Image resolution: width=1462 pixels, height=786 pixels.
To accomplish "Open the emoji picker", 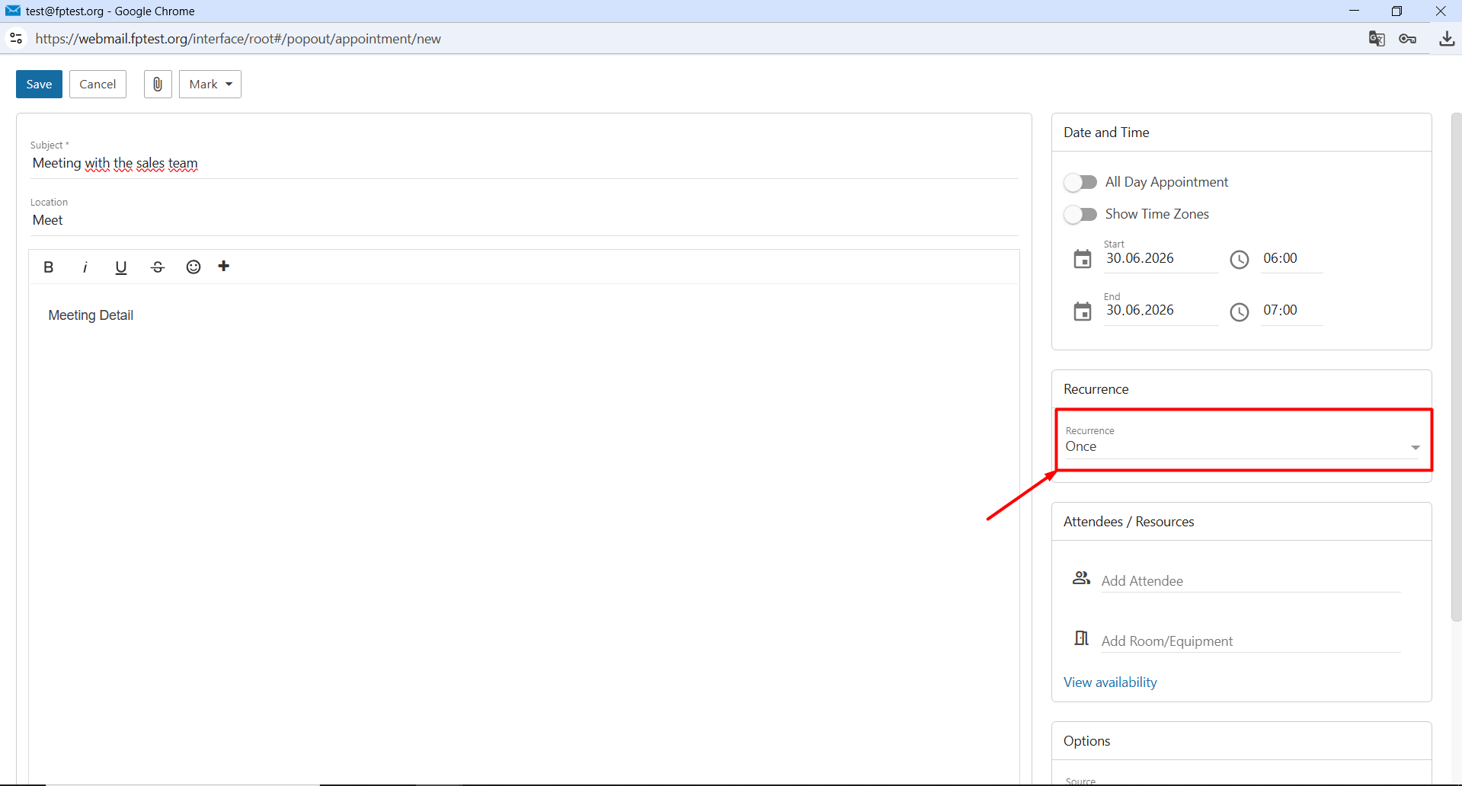I will [x=194, y=267].
